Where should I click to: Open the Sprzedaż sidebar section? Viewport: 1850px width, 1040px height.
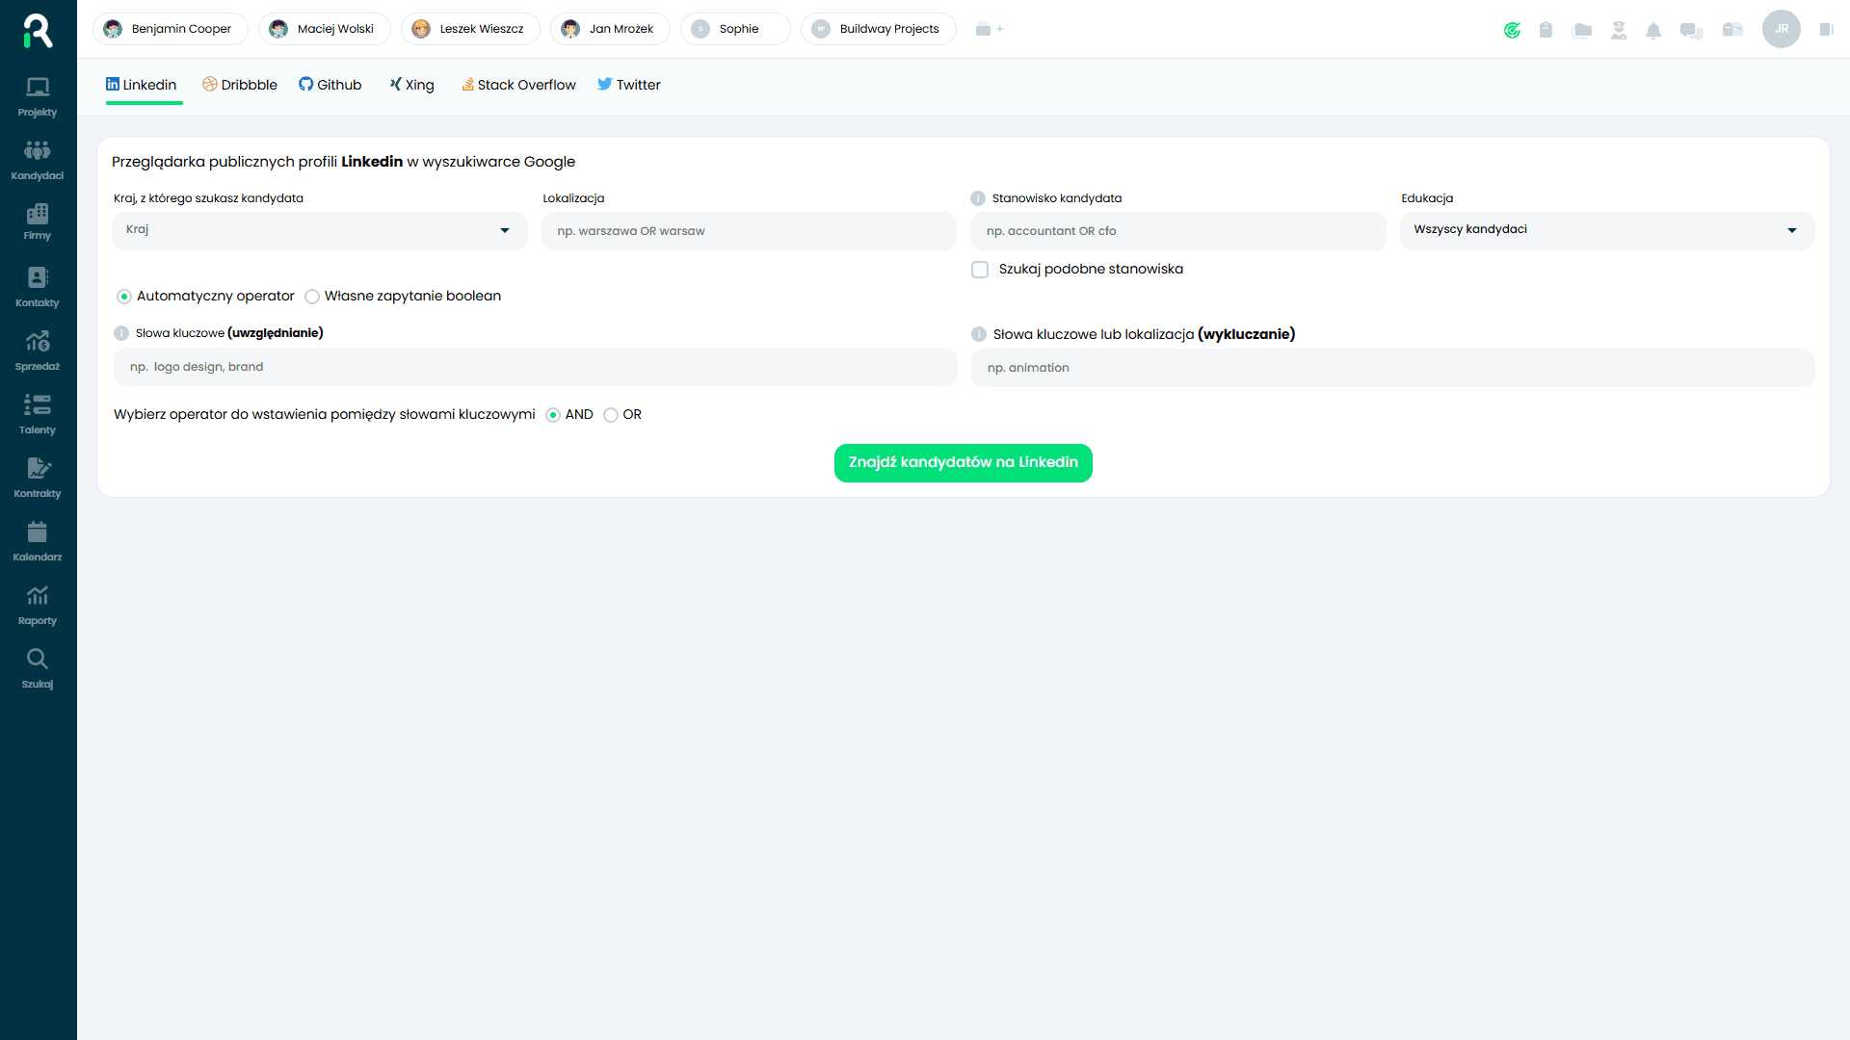[38, 351]
